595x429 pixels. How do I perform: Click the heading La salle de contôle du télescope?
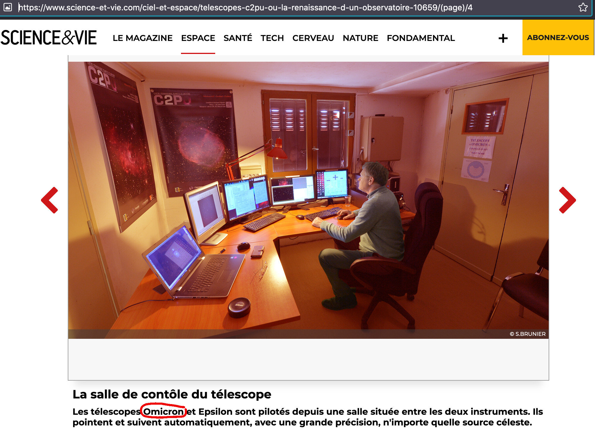pos(172,394)
